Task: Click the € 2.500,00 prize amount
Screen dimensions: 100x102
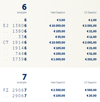Action: [58, 90]
